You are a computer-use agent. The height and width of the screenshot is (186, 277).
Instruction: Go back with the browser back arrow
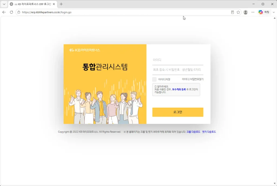coord(4,12)
